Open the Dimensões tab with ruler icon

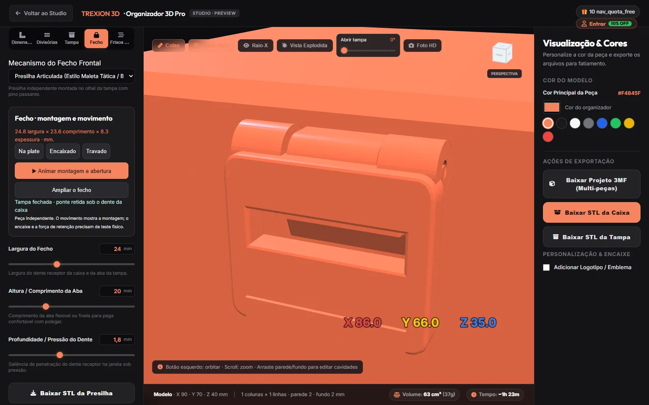22,38
